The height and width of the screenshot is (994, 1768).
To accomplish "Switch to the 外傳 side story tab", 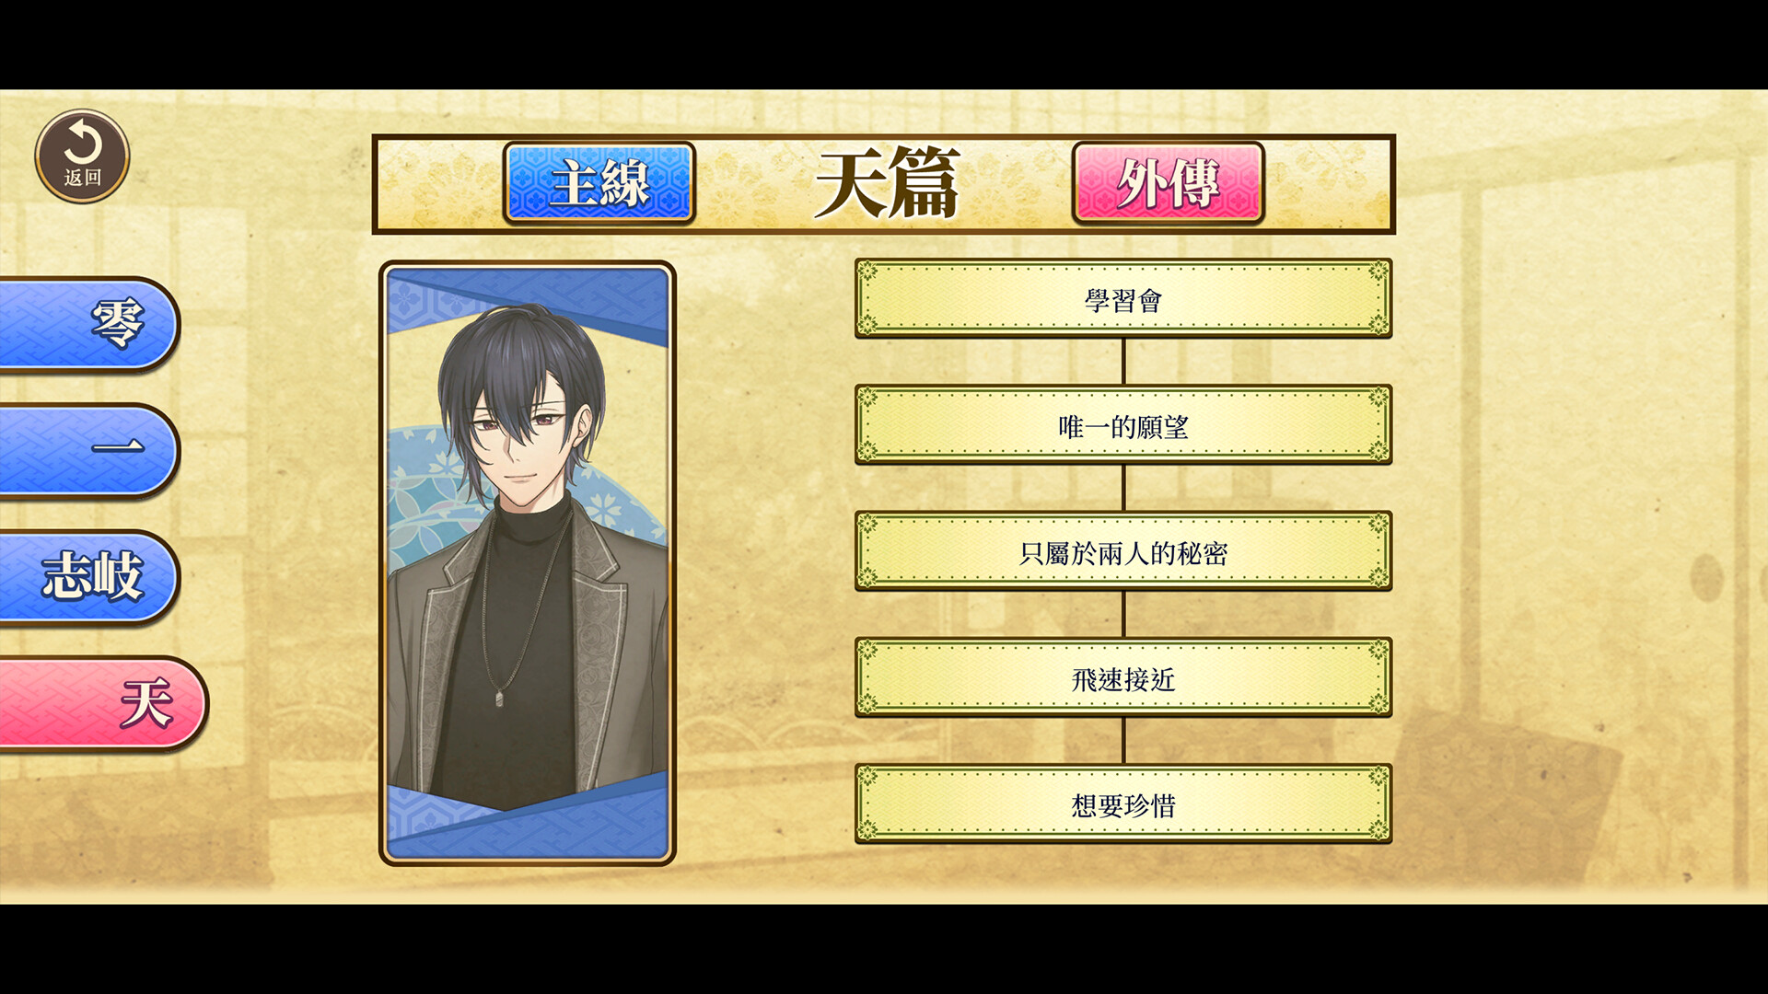I will [x=1169, y=182].
